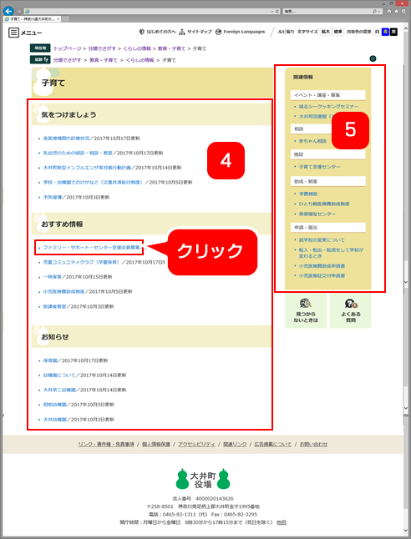Set background color to blue swatch
The width and height of the screenshot is (411, 539).
[386, 32]
